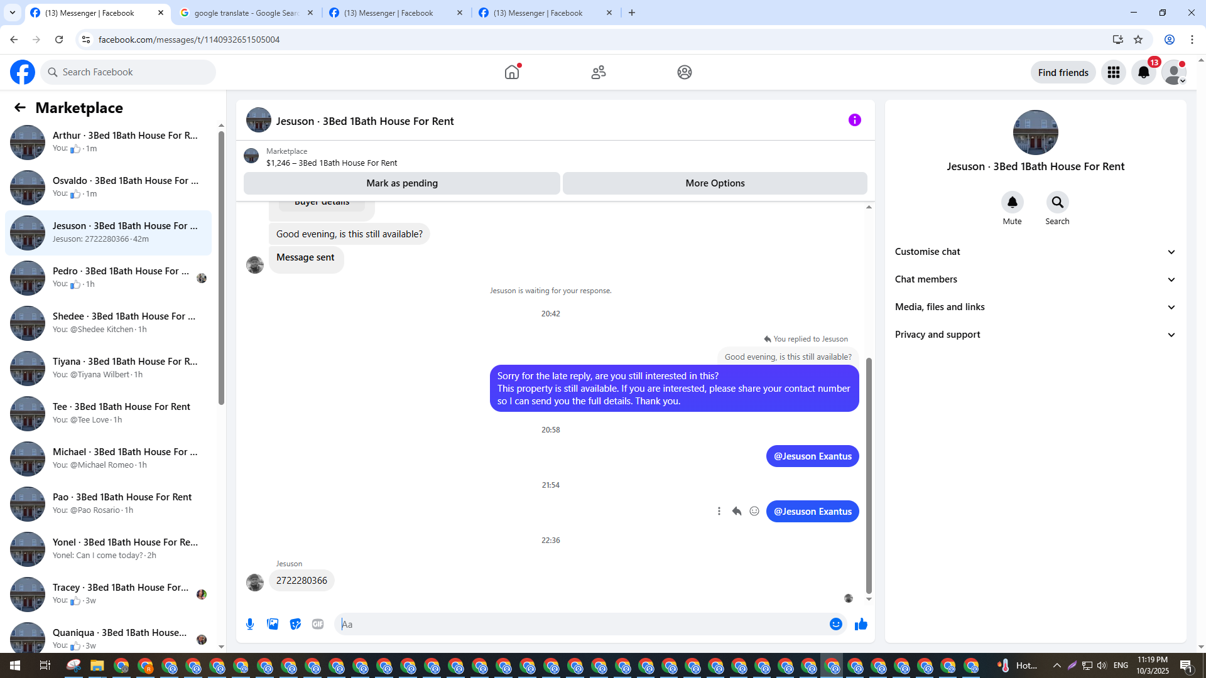Open the Shedee 3Bed 1Bath chat
Screen dimensions: 1206x678
pos(108,323)
